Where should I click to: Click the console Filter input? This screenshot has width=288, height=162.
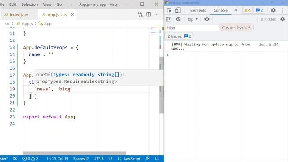pos(192,28)
